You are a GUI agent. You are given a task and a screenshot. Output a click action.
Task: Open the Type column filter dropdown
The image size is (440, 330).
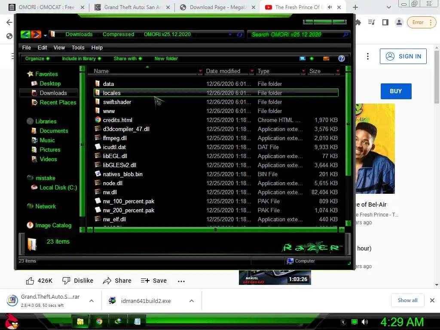pyautogui.click(x=303, y=71)
